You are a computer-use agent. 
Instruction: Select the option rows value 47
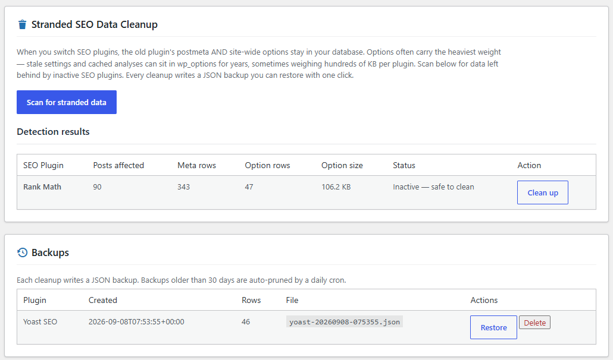(249, 187)
